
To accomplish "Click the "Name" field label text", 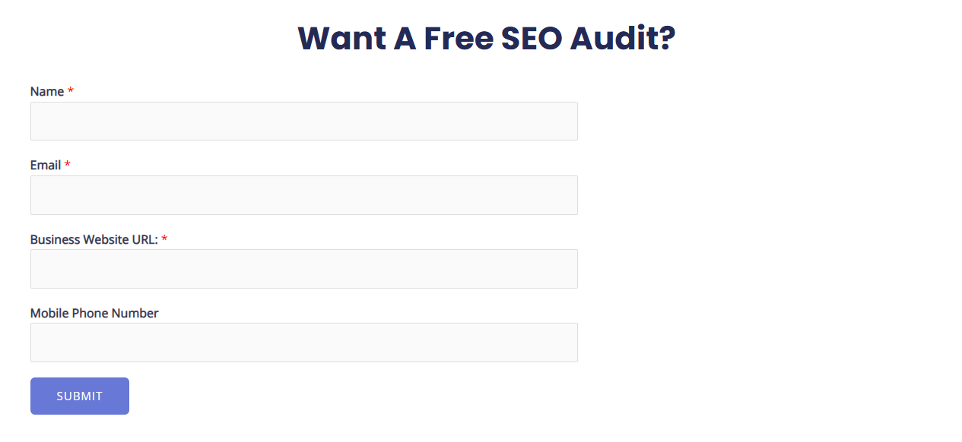I will 47,91.
